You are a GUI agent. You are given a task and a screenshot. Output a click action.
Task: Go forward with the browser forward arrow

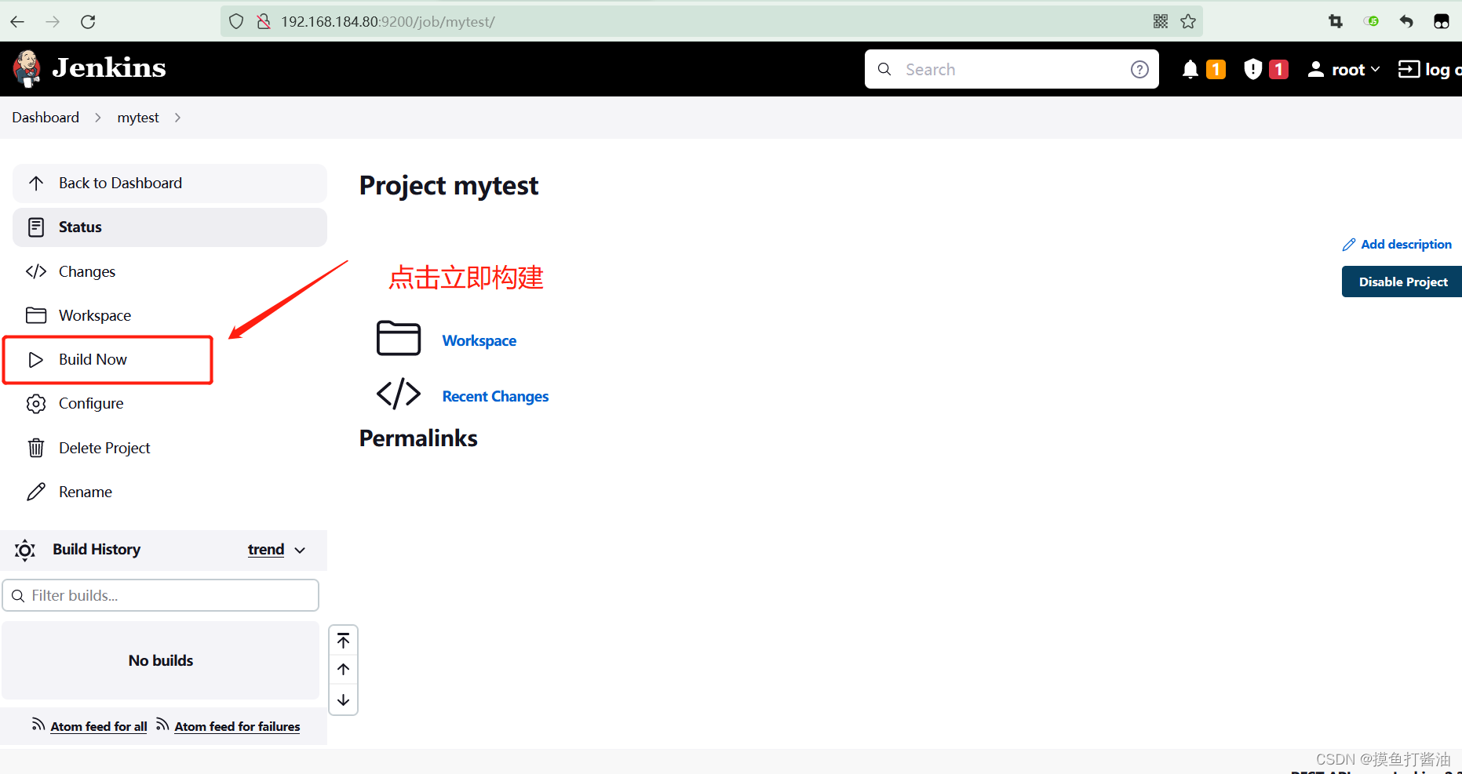[x=53, y=22]
